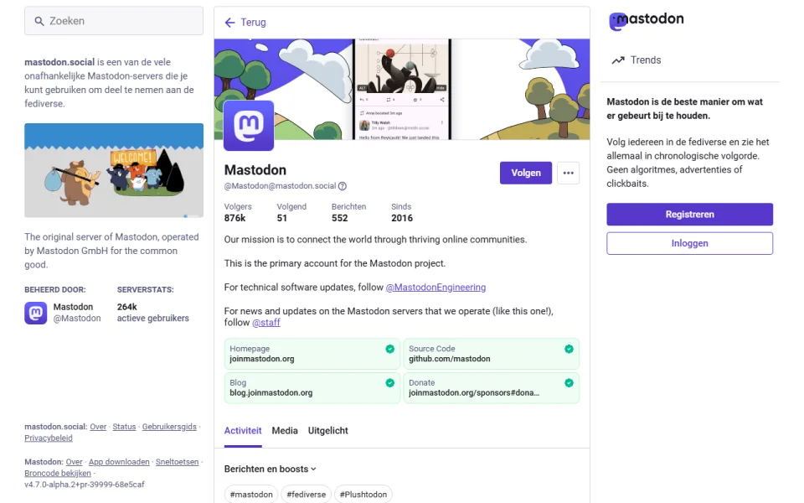This screenshot has height=503, width=804.
Task: Click the Registreren button
Action: pos(689,215)
